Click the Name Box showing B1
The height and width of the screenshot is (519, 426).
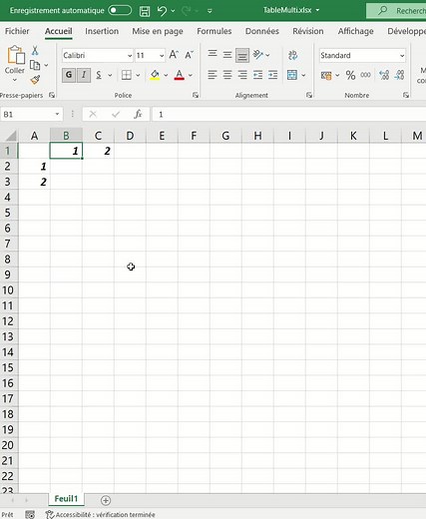click(x=31, y=115)
